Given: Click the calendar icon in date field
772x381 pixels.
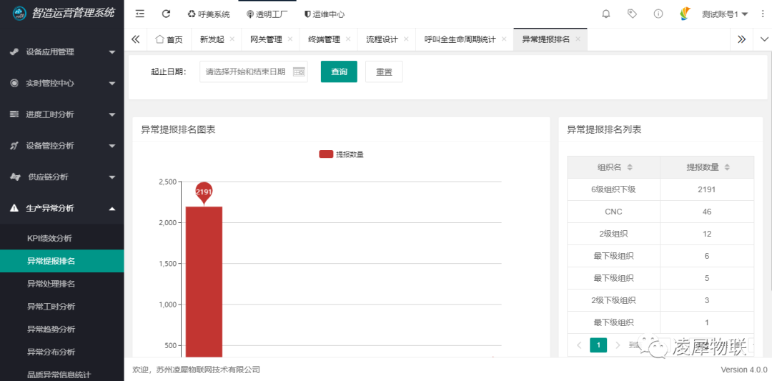Looking at the screenshot, I should (299, 71).
